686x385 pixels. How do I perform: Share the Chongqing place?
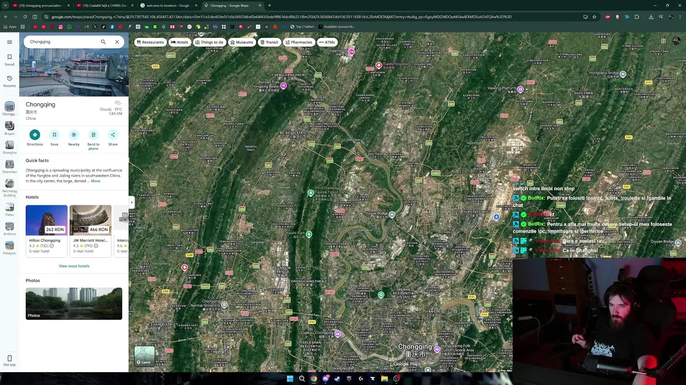coord(113,138)
